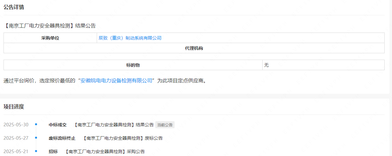
Task: Click the 公告详情 section heading
Action: pyautogui.click(x=14, y=7)
